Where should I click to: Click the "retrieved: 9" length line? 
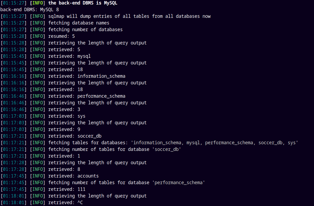coord(64,129)
